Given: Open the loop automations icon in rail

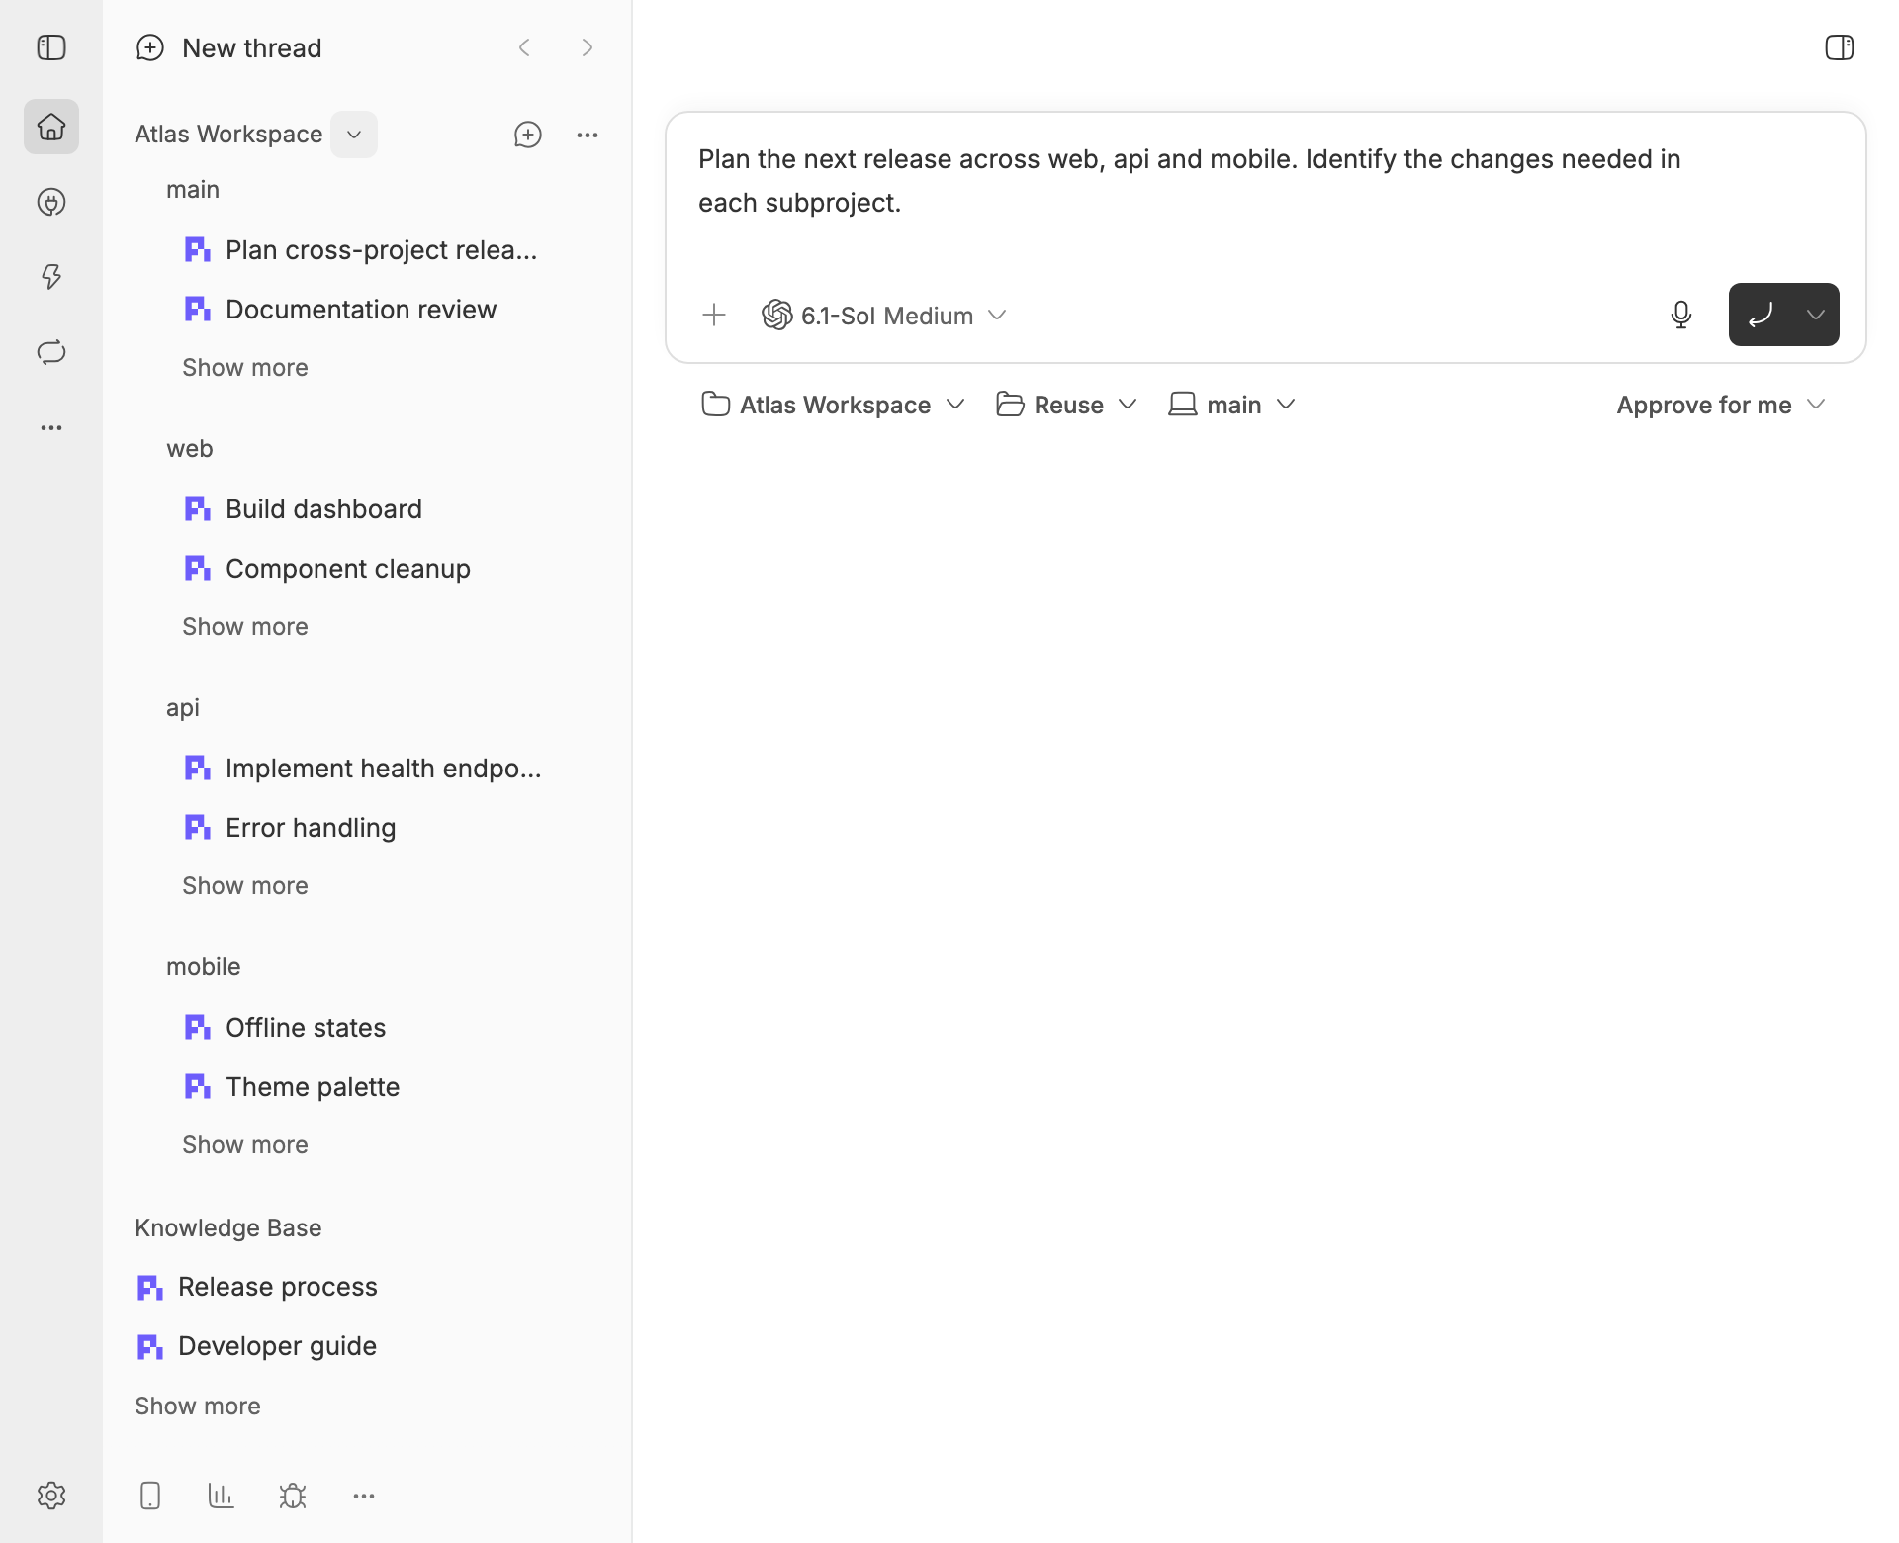Looking at the screenshot, I should coord(51,352).
